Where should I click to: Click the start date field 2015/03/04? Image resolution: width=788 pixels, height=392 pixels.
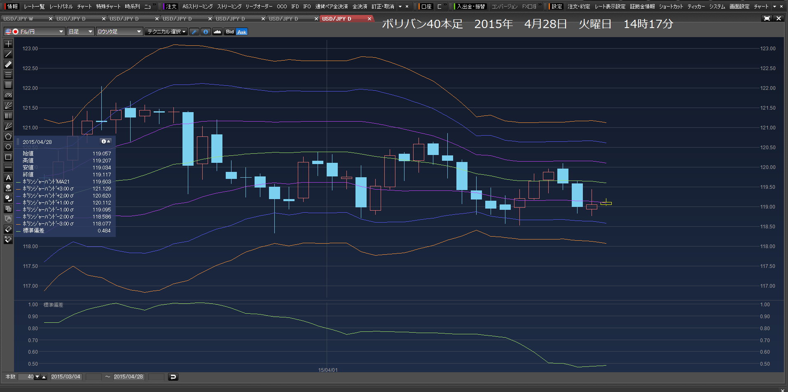click(65, 377)
